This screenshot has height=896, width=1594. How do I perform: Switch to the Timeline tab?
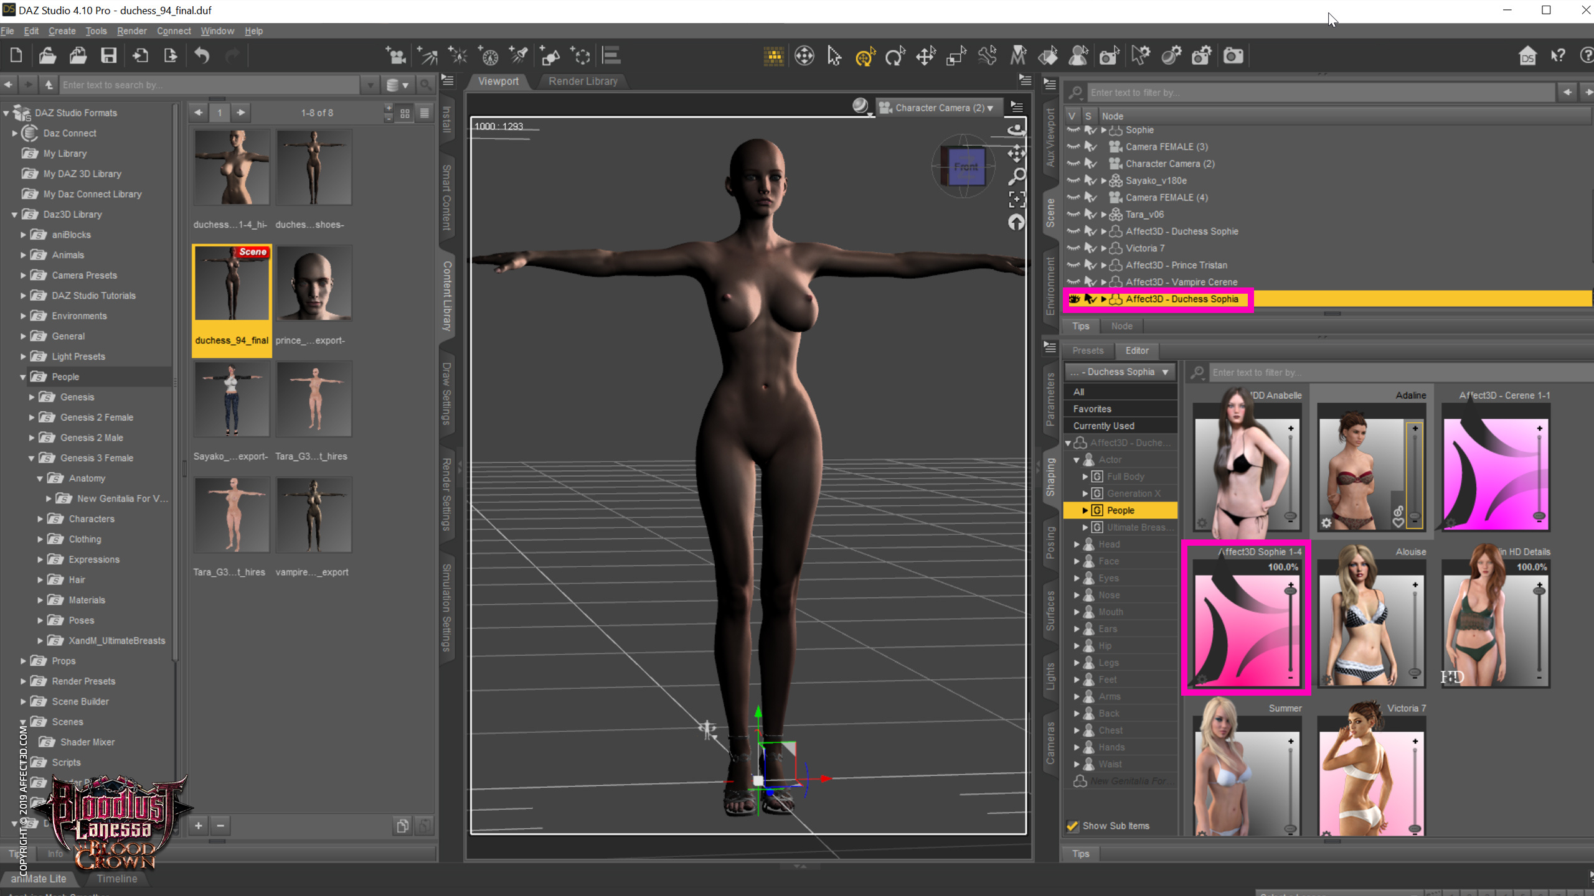pyautogui.click(x=117, y=879)
